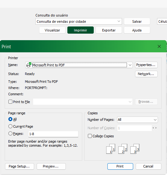Decrease Number of Copies with left arrow

[153, 128]
